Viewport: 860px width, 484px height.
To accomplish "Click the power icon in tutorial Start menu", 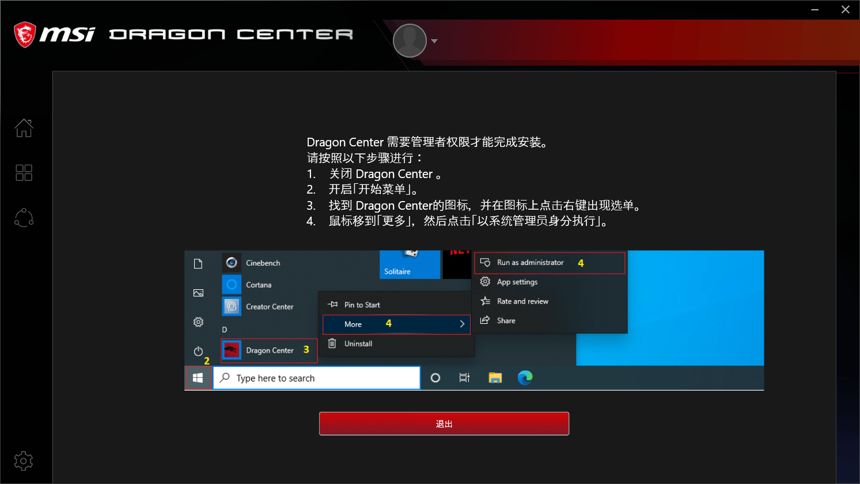I will [198, 351].
